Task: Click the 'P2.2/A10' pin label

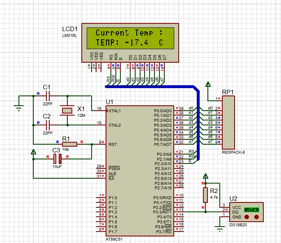Action: pos(163,164)
